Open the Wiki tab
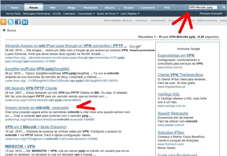 [x=52, y=8]
